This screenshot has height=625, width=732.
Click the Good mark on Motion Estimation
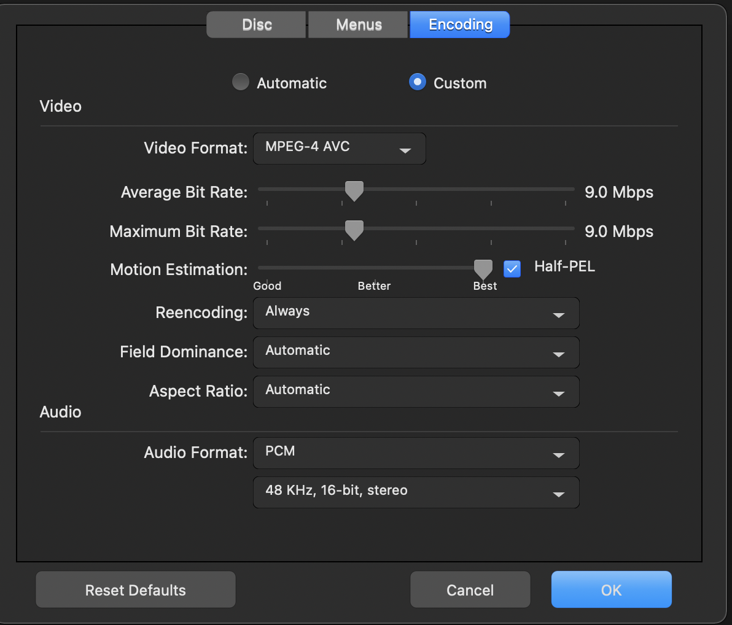tap(267, 285)
